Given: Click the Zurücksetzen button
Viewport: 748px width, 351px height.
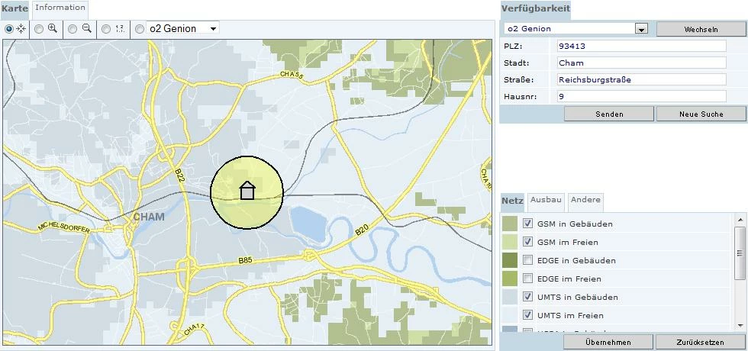Looking at the screenshot, I should [701, 343].
